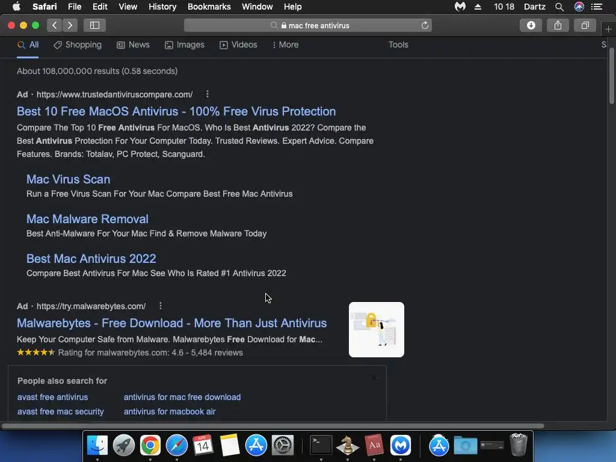Open the Tools search options
This screenshot has width=616, height=462.
click(x=398, y=45)
